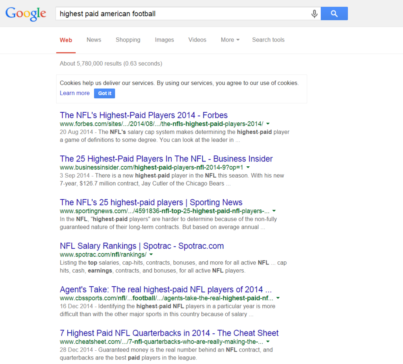Open NFL Salary Rankings Spotrac result
This screenshot has height=364, width=403.
click(x=141, y=246)
